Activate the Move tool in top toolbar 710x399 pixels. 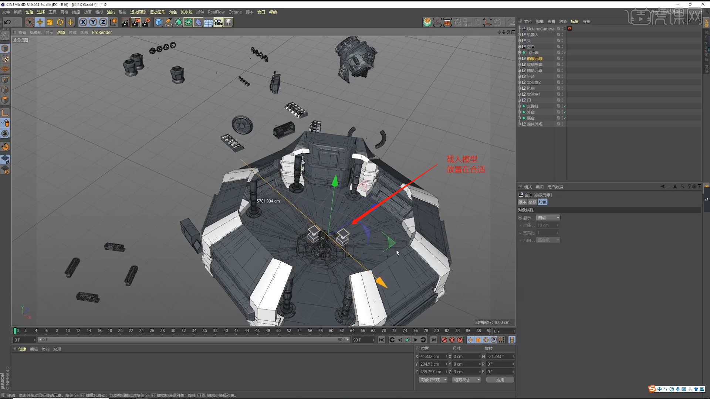(x=40, y=22)
